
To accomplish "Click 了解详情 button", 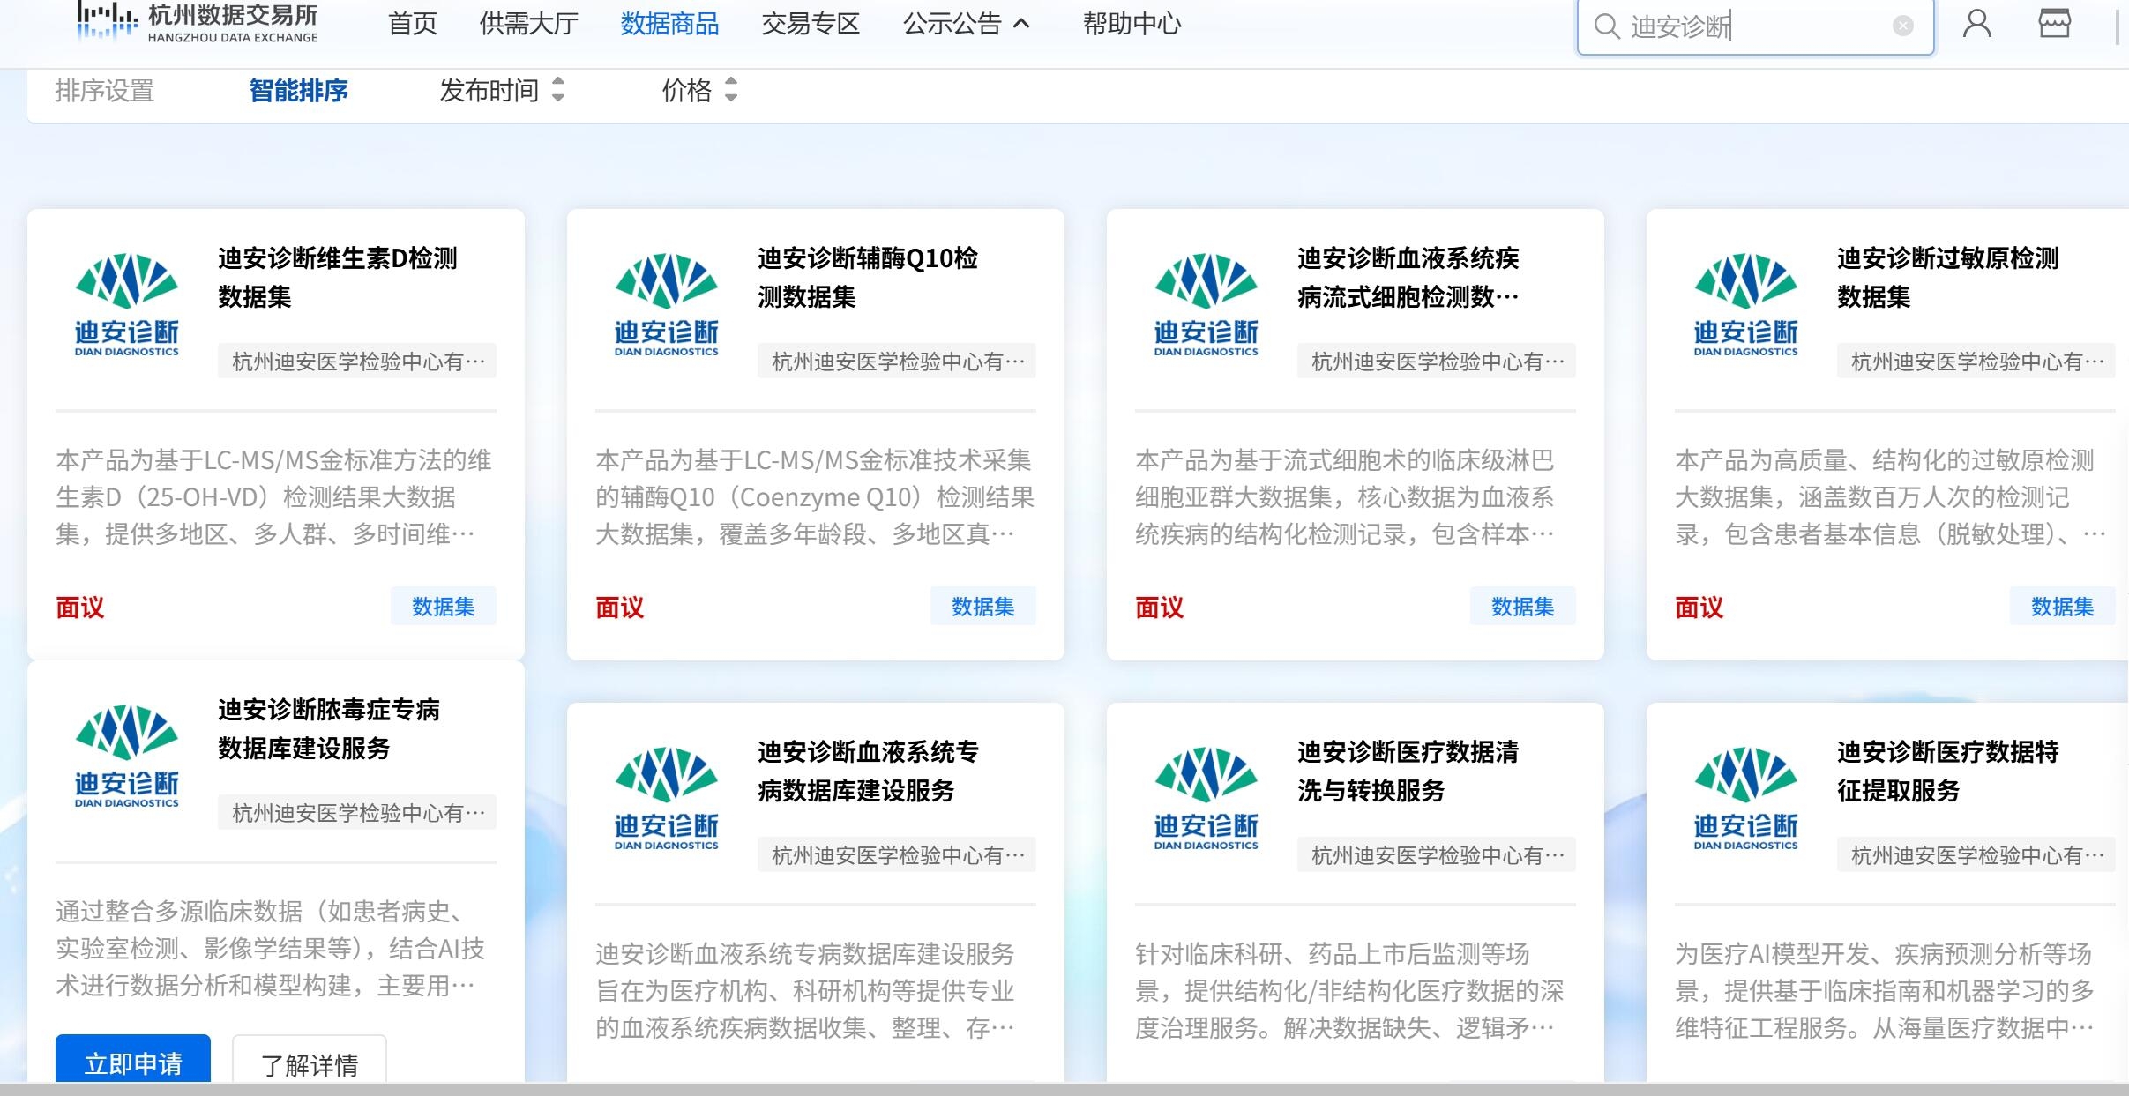I will tap(310, 1060).
